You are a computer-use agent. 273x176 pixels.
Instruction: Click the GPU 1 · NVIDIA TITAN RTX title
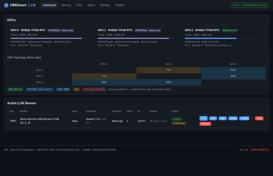pyautogui.click(x=115, y=30)
